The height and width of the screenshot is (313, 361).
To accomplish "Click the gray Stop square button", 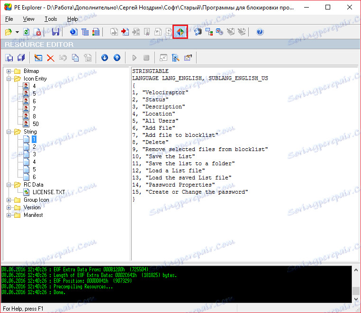I will tap(146, 58).
